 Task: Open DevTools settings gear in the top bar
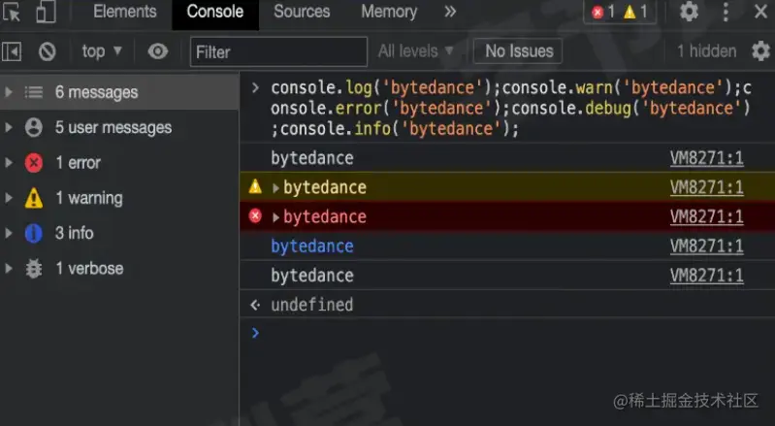pyautogui.click(x=689, y=13)
